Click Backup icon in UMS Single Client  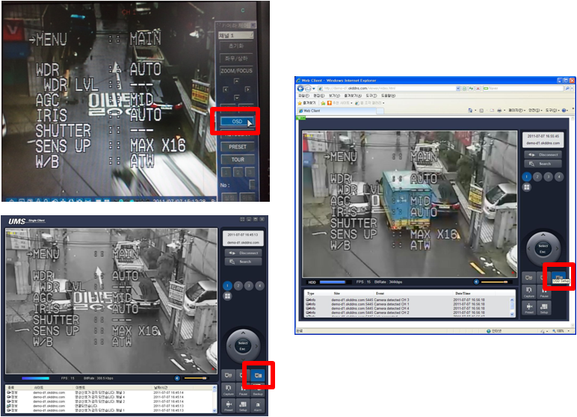[258, 390]
